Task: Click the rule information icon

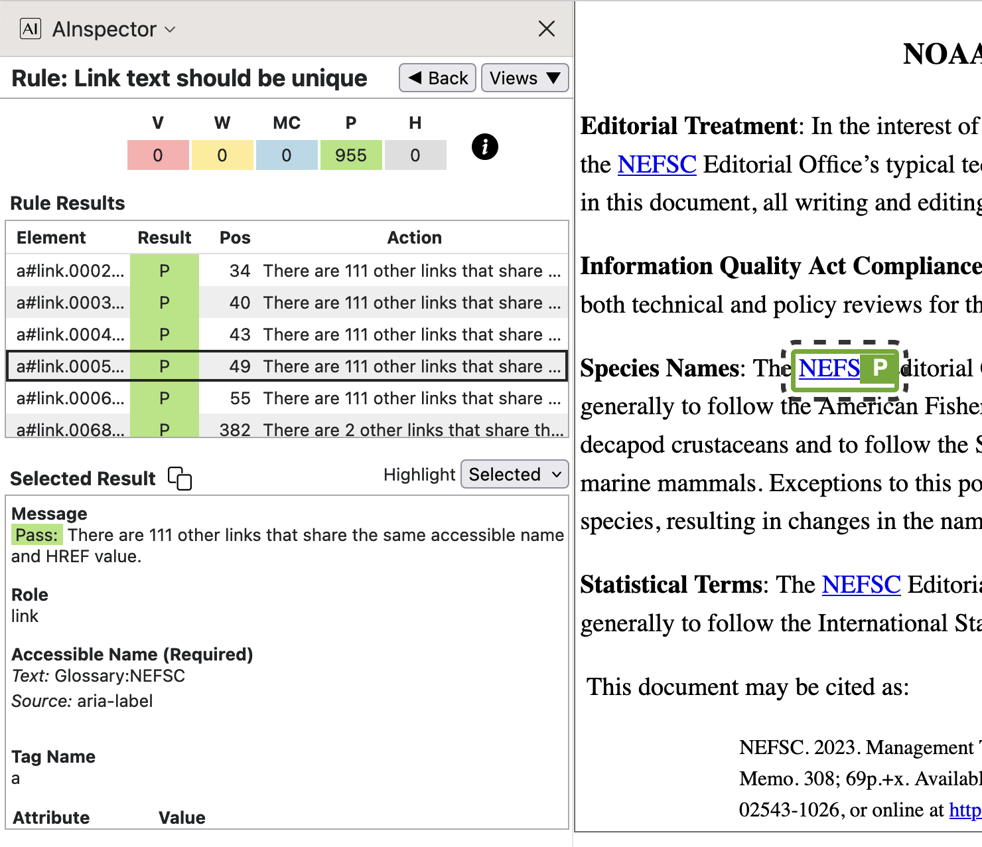Action: pyautogui.click(x=484, y=147)
